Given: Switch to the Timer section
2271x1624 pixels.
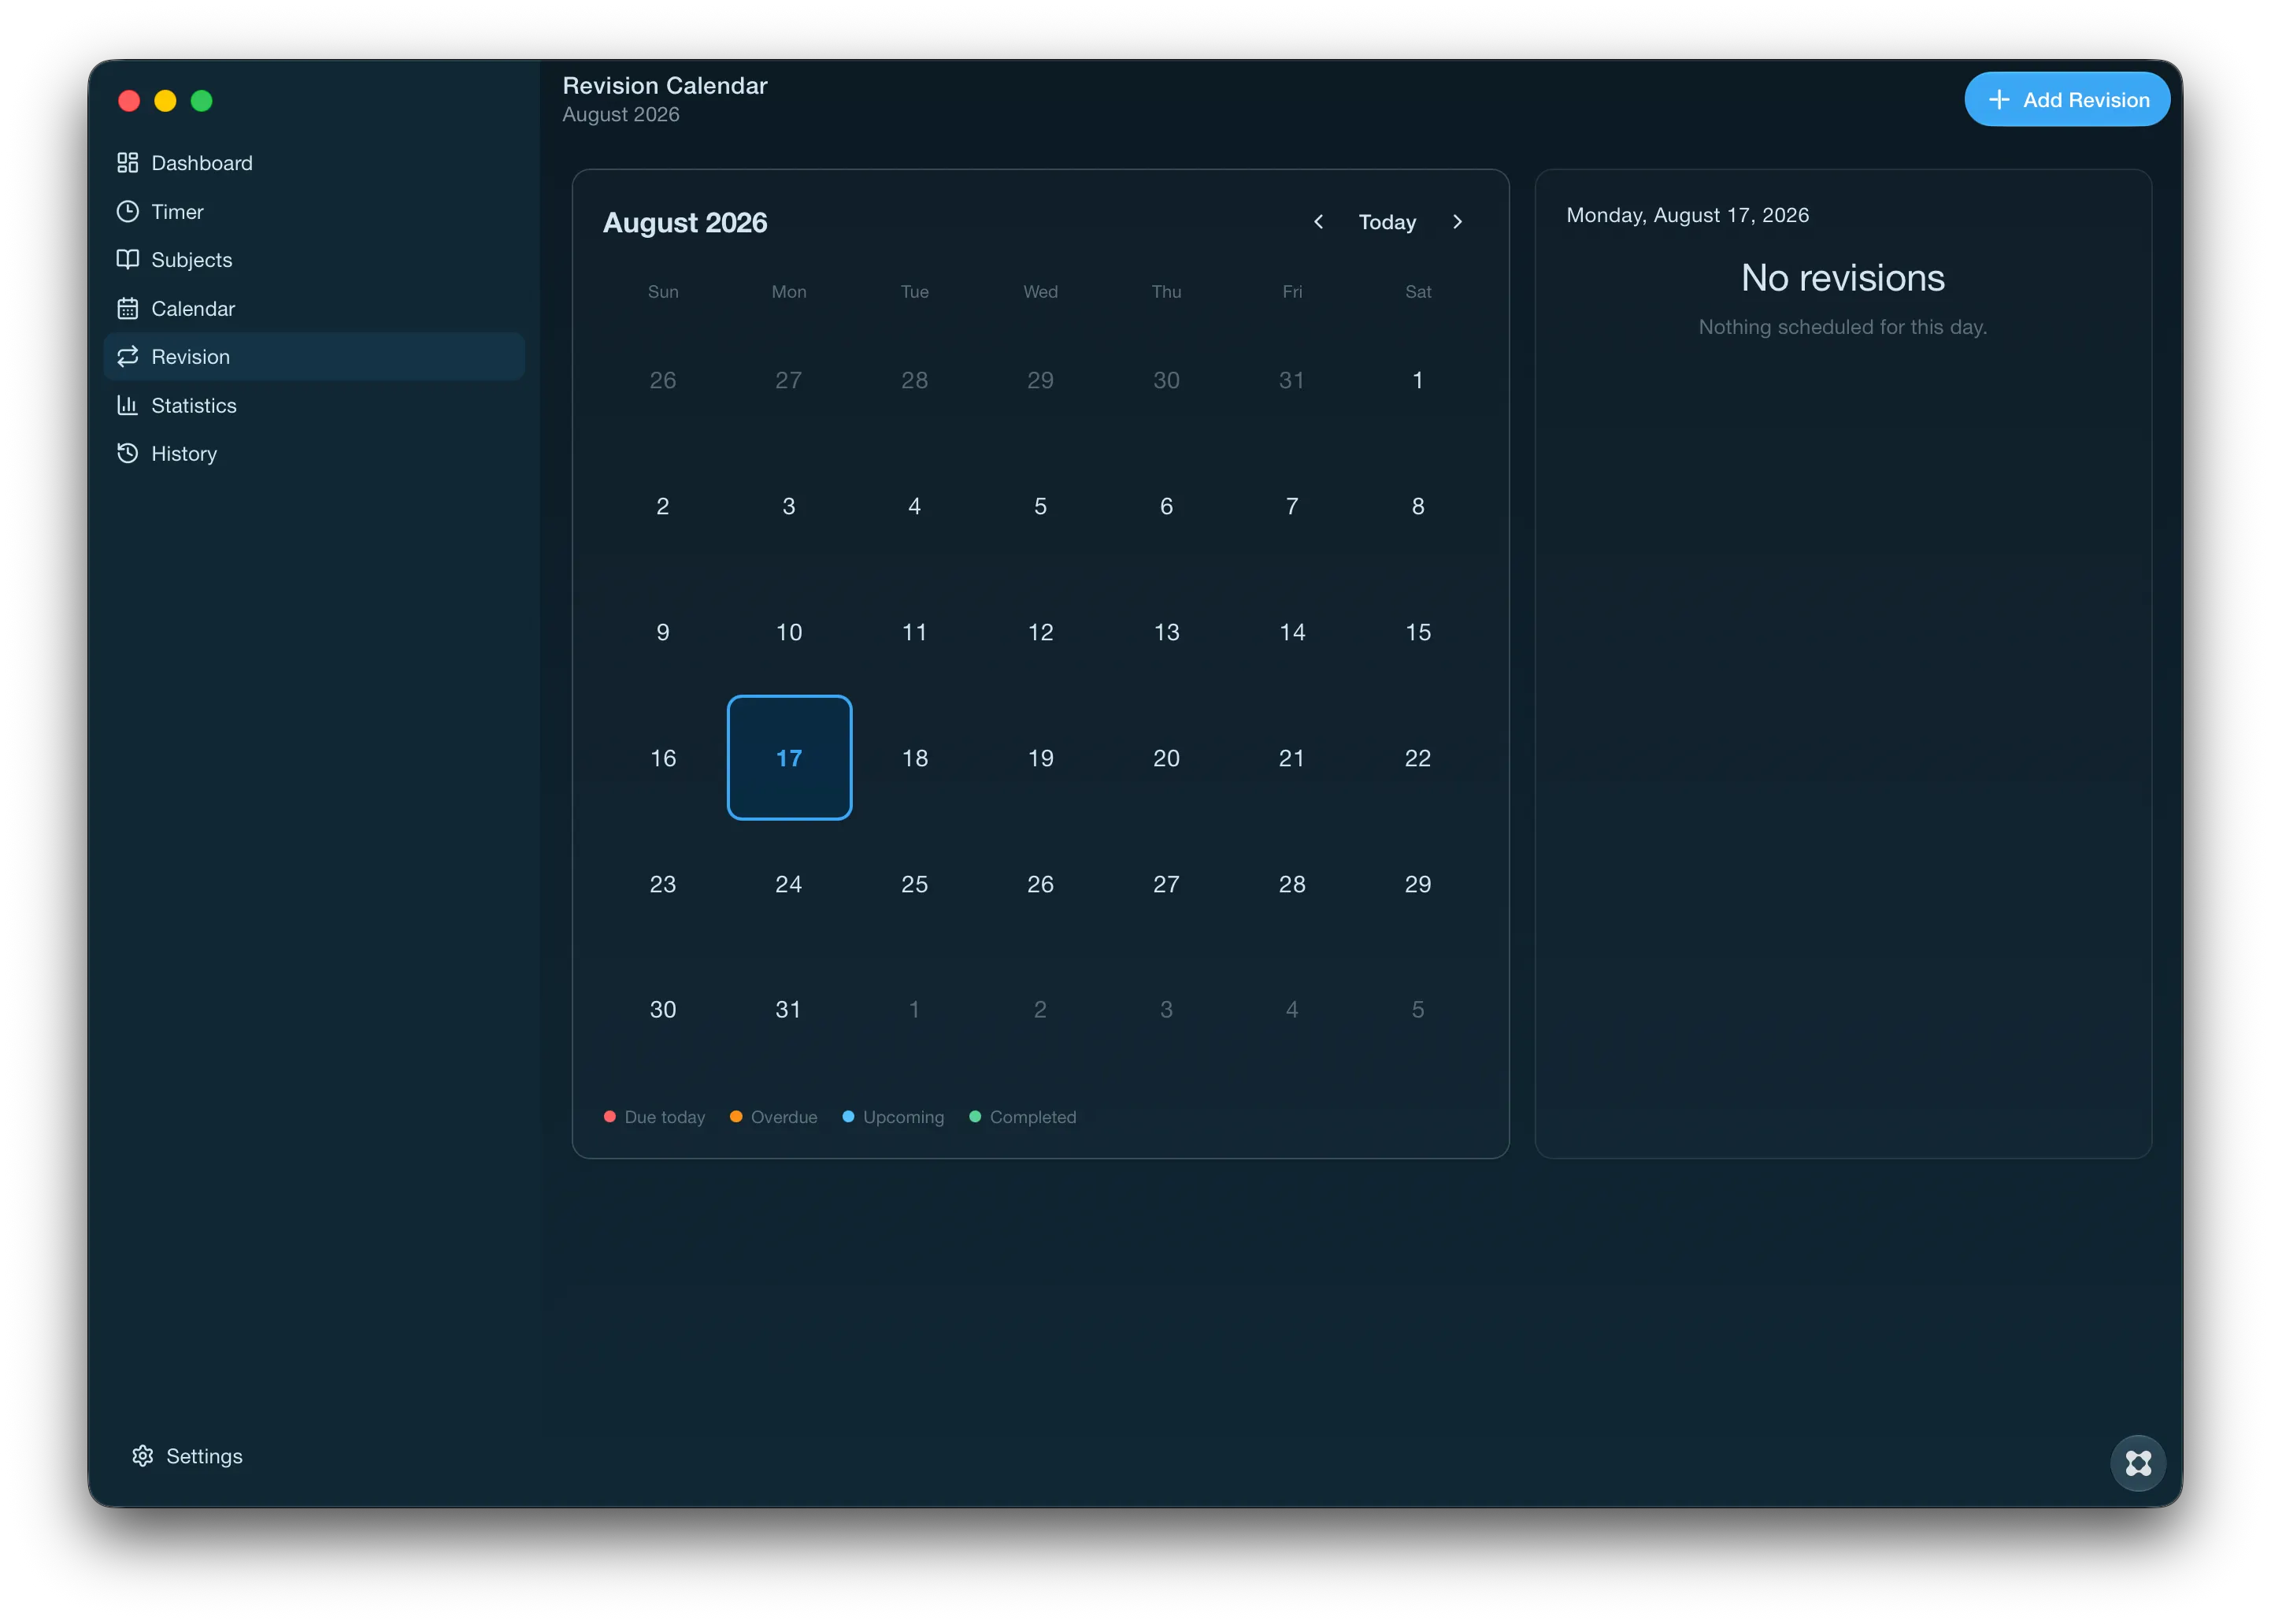Looking at the screenshot, I should pyautogui.click(x=314, y=211).
